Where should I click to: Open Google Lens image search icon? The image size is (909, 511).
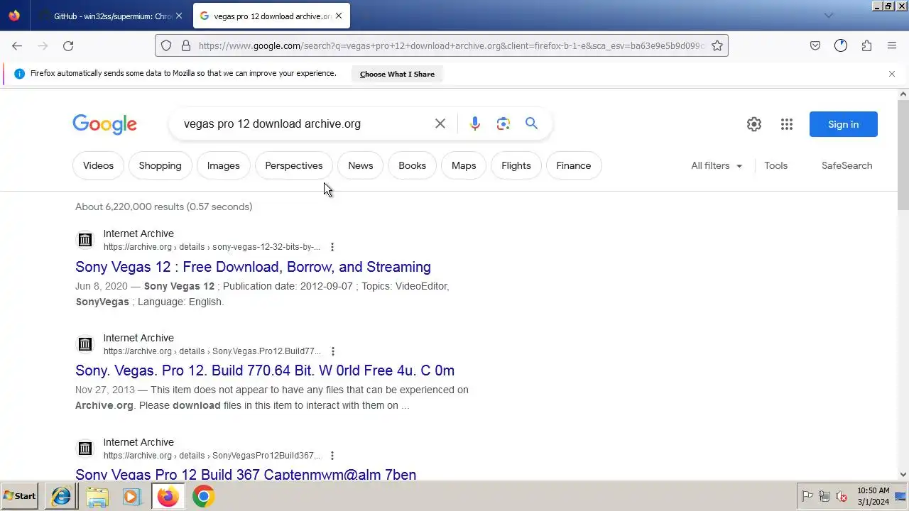[x=504, y=123]
